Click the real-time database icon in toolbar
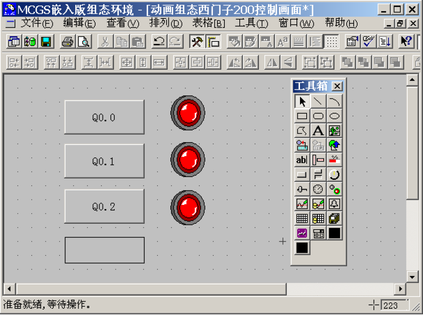 (30, 42)
